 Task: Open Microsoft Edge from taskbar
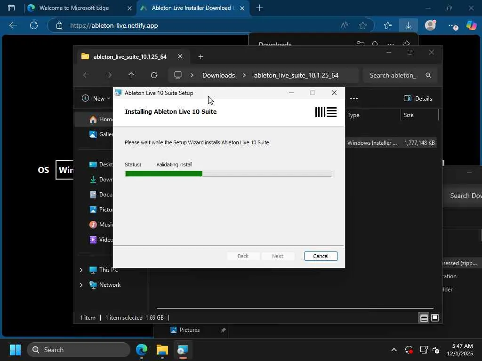pos(141,350)
